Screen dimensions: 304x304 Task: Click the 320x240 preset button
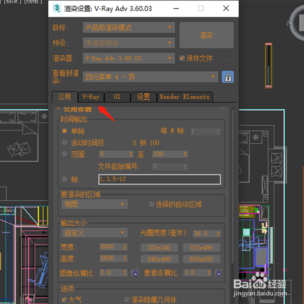[x=159, y=248]
